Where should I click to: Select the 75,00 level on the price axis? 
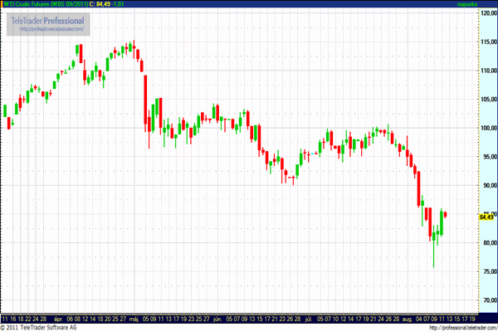[x=487, y=271]
